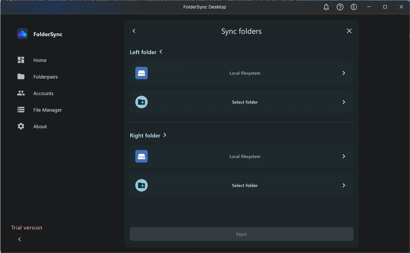Open Home from the sidebar
The image size is (410, 253).
[40, 60]
